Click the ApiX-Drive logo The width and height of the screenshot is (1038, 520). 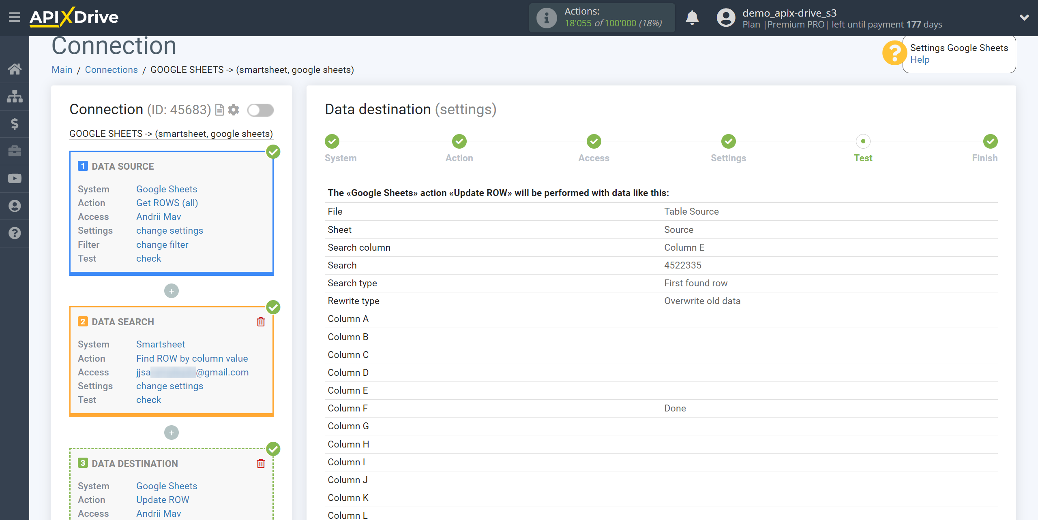coord(74,17)
